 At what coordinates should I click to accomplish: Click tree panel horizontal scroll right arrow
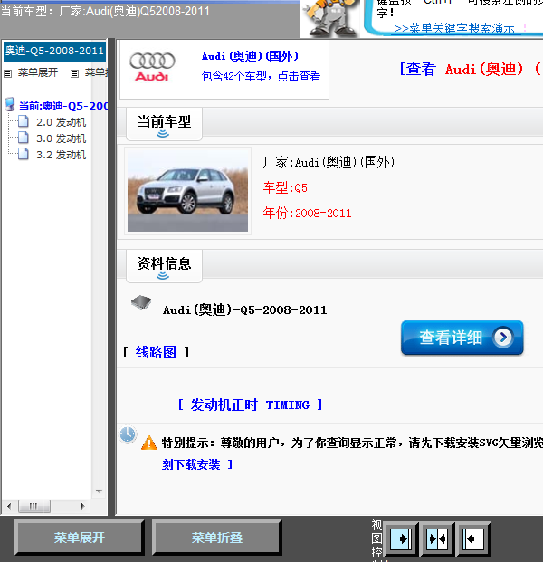(82, 506)
